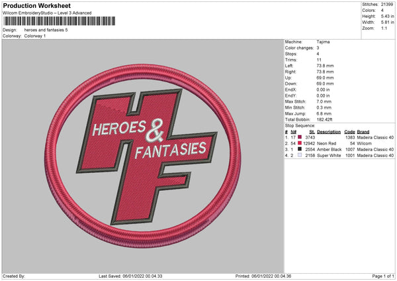397x281 pixels.
Task: Click the Stitches value 21399
Action: (x=387, y=5)
